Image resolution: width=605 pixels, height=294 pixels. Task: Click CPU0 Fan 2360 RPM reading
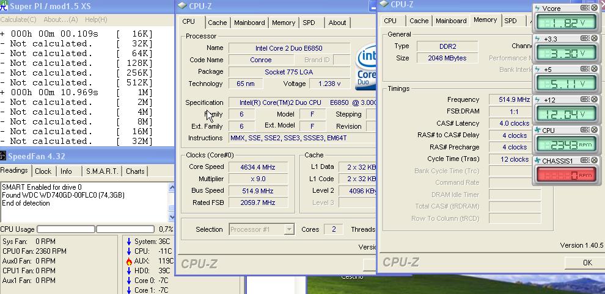pos(34,251)
